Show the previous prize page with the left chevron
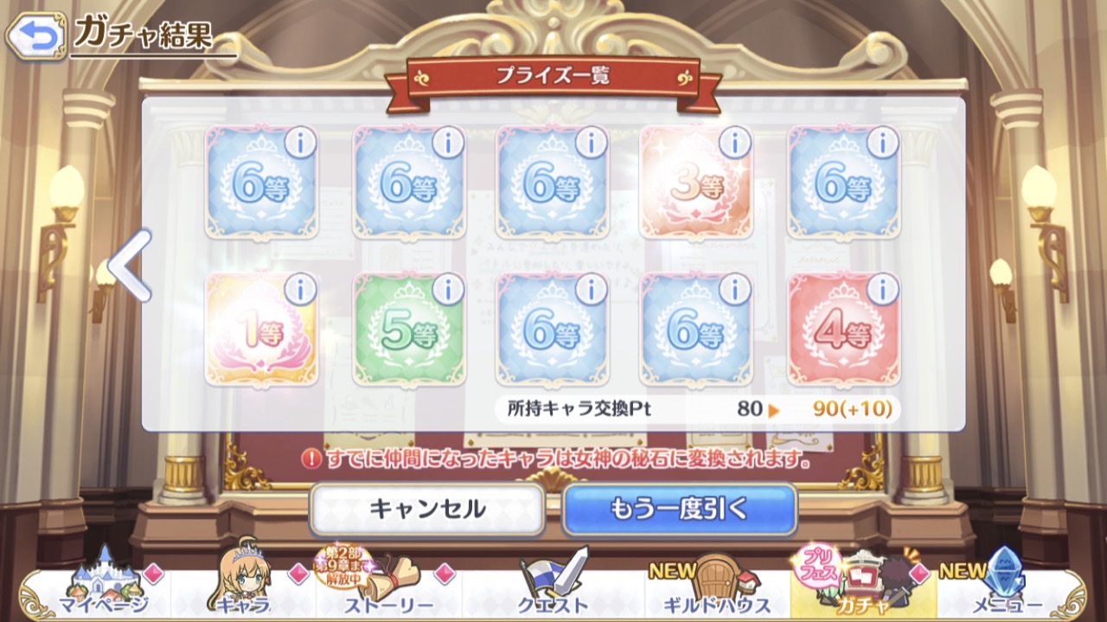1107x622 pixels. coord(130,266)
